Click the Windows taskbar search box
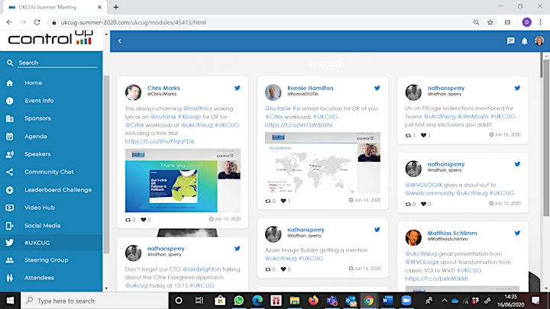550x309 pixels. (95, 301)
